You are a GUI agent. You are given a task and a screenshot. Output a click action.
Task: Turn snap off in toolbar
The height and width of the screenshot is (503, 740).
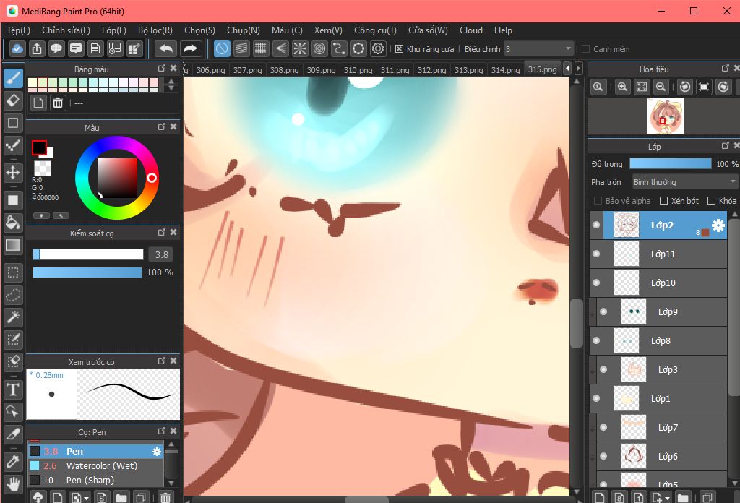coord(222,48)
